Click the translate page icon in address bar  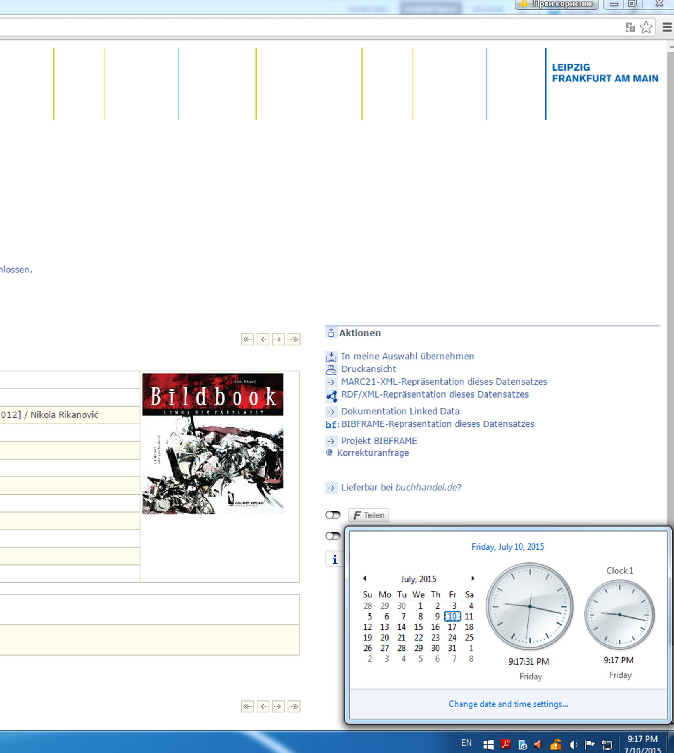pyautogui.click(x=630, y=27)
